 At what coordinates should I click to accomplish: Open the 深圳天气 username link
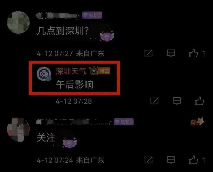tap(71, 71)
